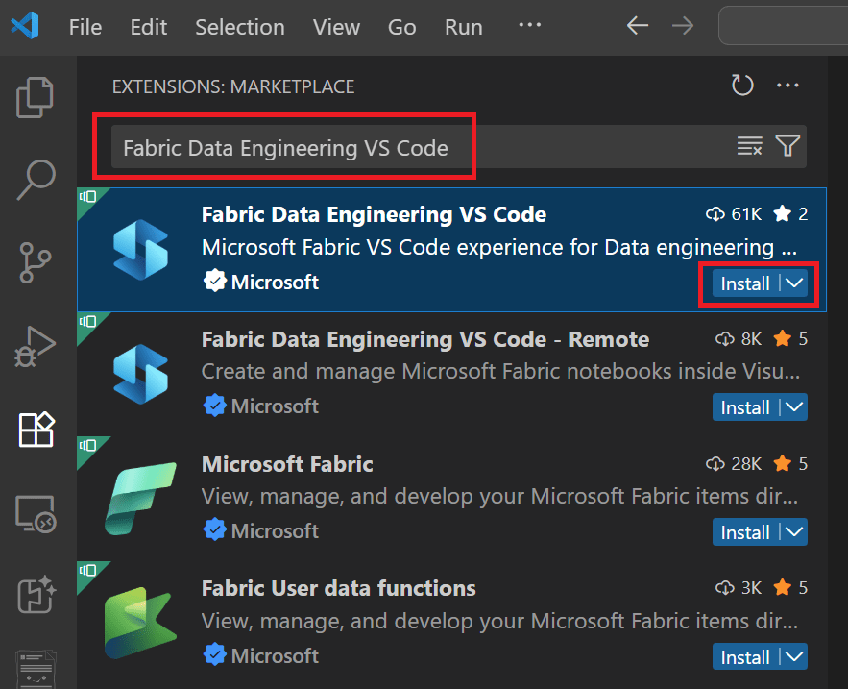Screen dimensions: 848x689
Task: Click the forward navigation arrow
Action: tap(683, 26)
